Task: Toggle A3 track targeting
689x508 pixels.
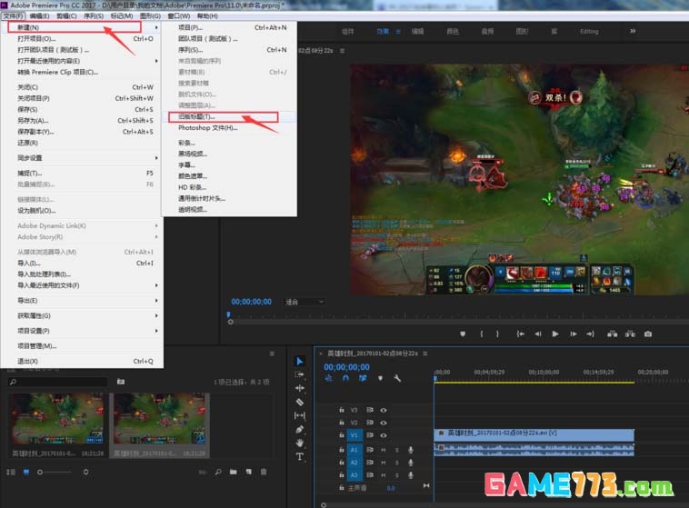Action: pos(354,475)
